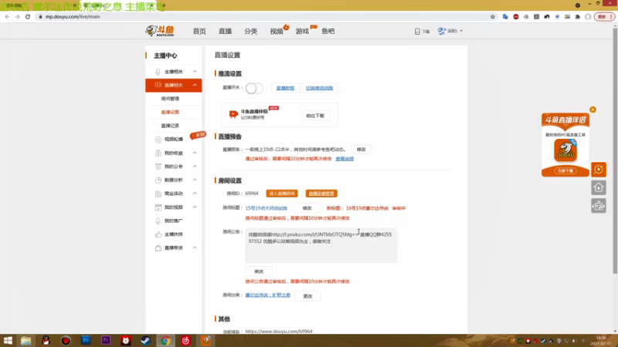This screenshot has width=618, height=347.
Task: Open the 视频 nav item
Action: click(277, 31)
